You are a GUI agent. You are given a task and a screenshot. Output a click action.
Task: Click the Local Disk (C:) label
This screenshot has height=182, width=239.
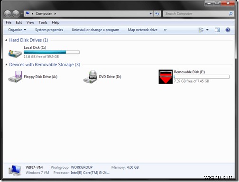click(x=35, y=47)
